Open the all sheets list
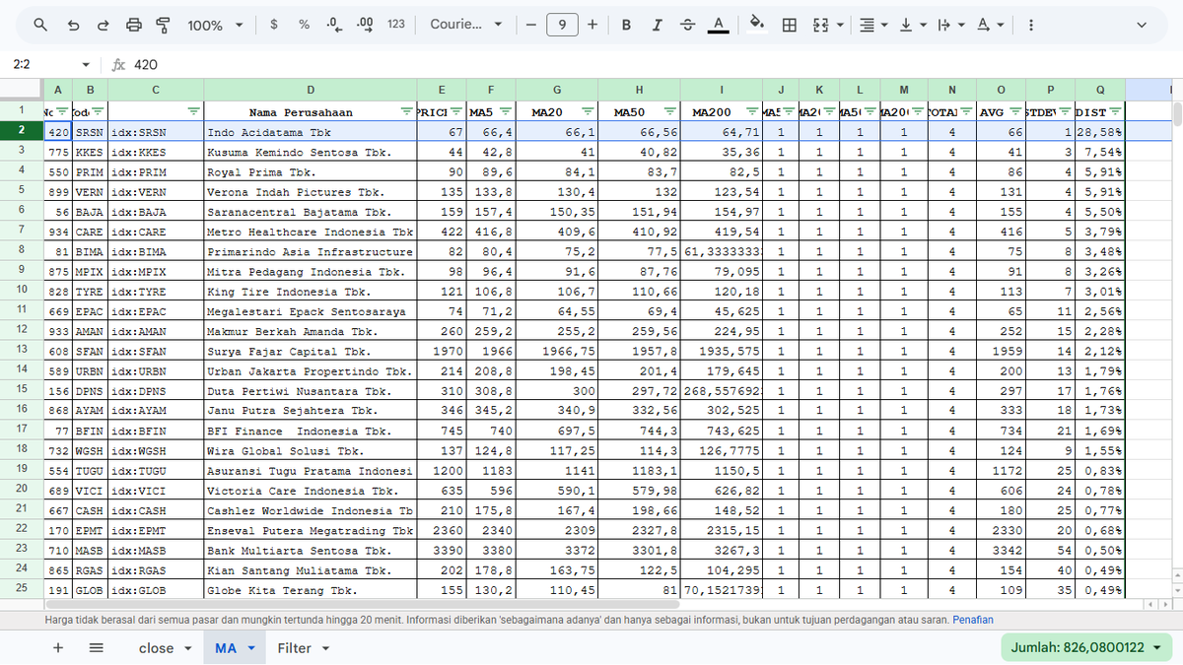Screen dimensions: 1183x665 [x=96, y=647]
